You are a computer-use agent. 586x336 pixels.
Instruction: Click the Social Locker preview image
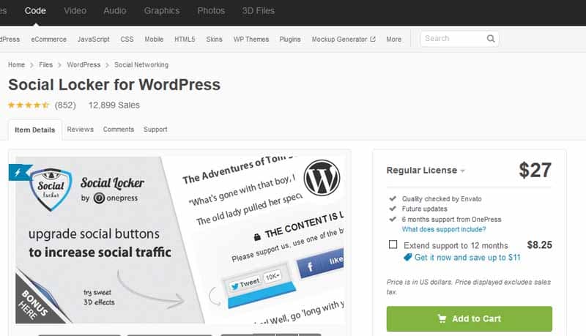(179, 240)
